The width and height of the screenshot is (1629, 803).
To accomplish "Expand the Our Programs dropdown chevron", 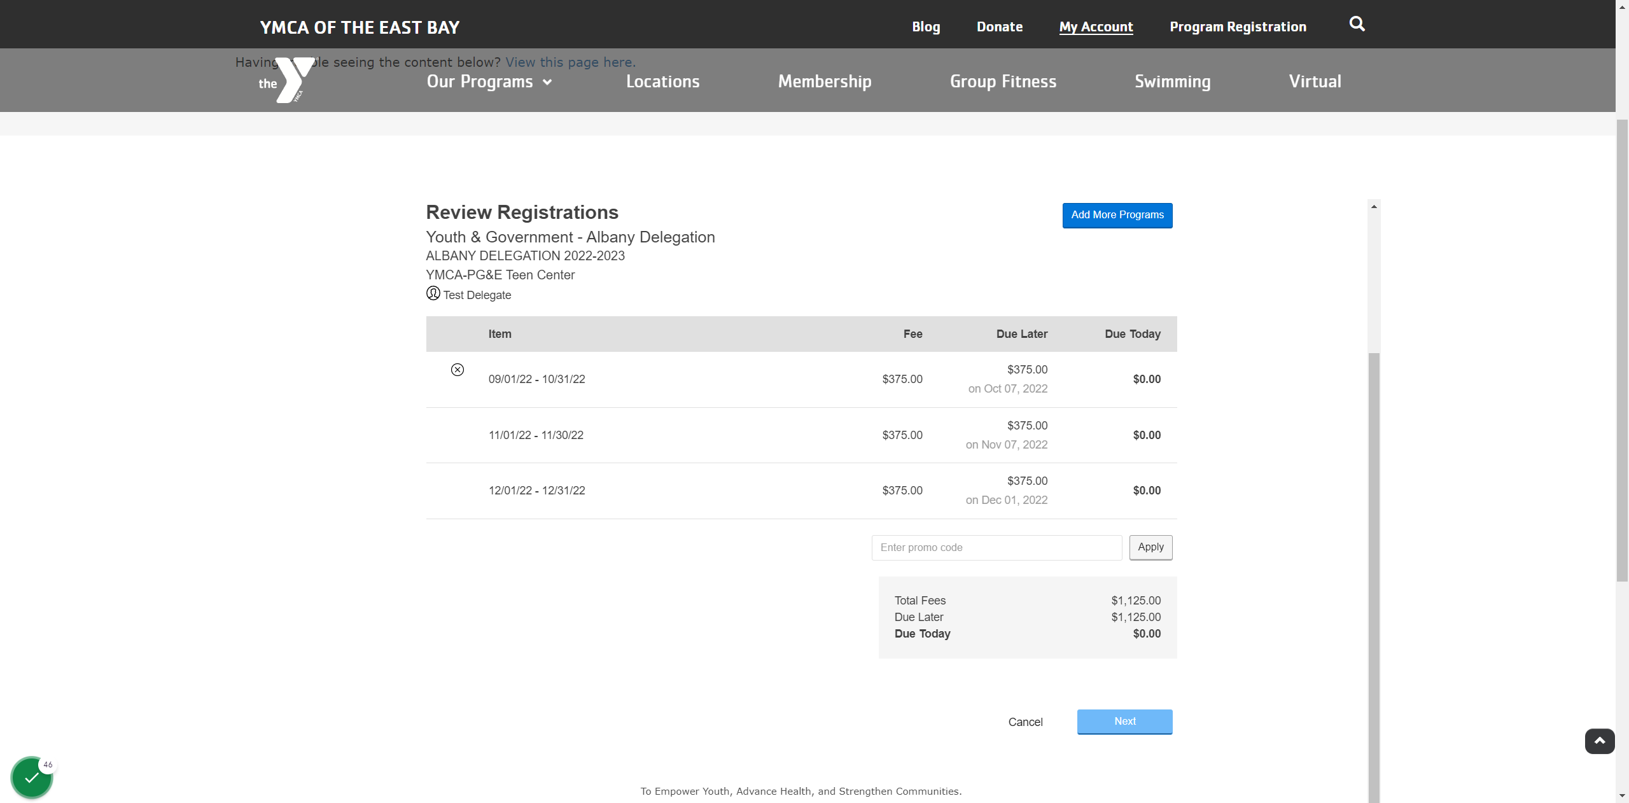I will (x=547, y=82).
